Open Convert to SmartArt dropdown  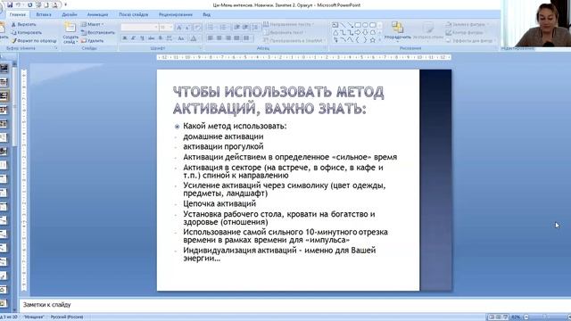[x=294, y=41]
